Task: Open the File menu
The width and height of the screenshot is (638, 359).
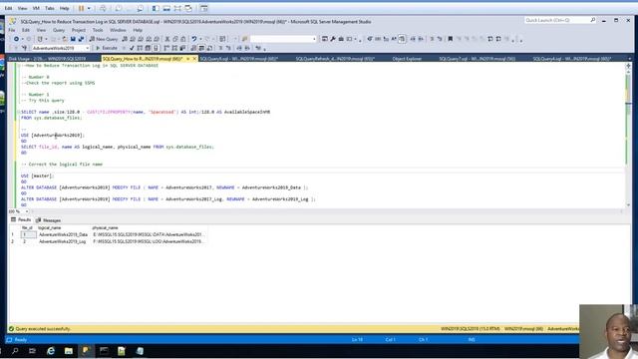Action: click(x=12, y=30)
